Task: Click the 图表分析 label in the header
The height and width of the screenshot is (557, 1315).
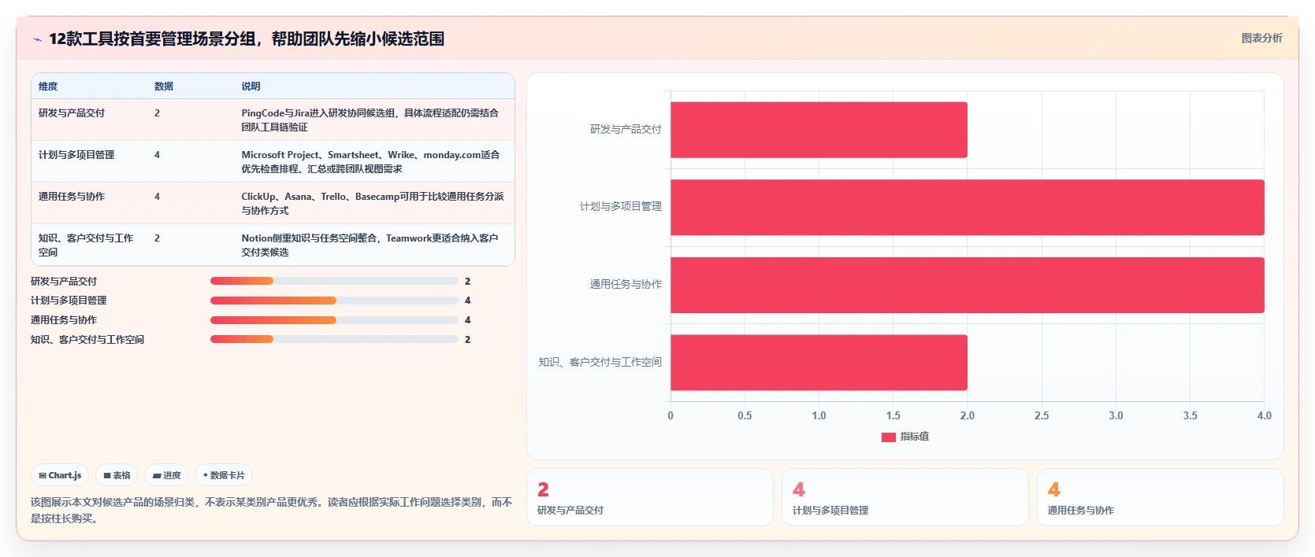Action: pyautogui.click(x=1261, y=38)
